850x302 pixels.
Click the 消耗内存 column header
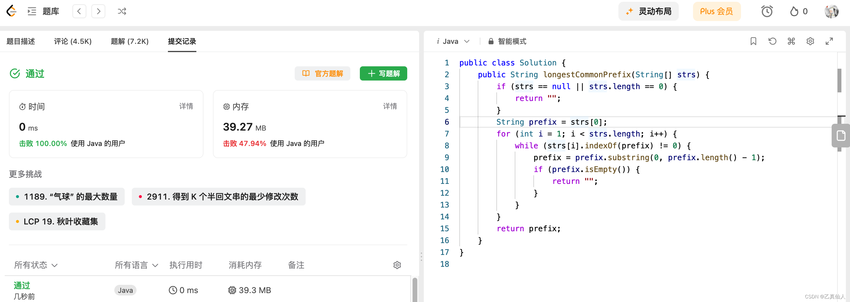[245, 265]
